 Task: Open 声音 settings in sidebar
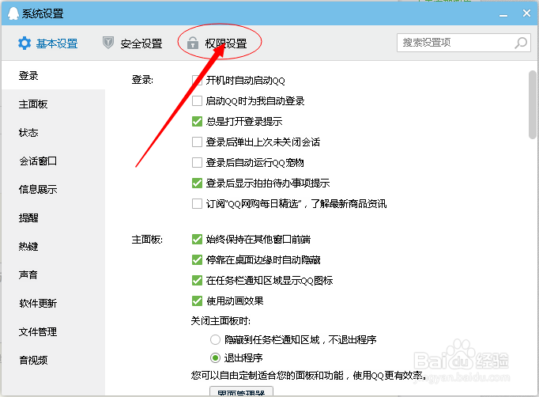53,275
